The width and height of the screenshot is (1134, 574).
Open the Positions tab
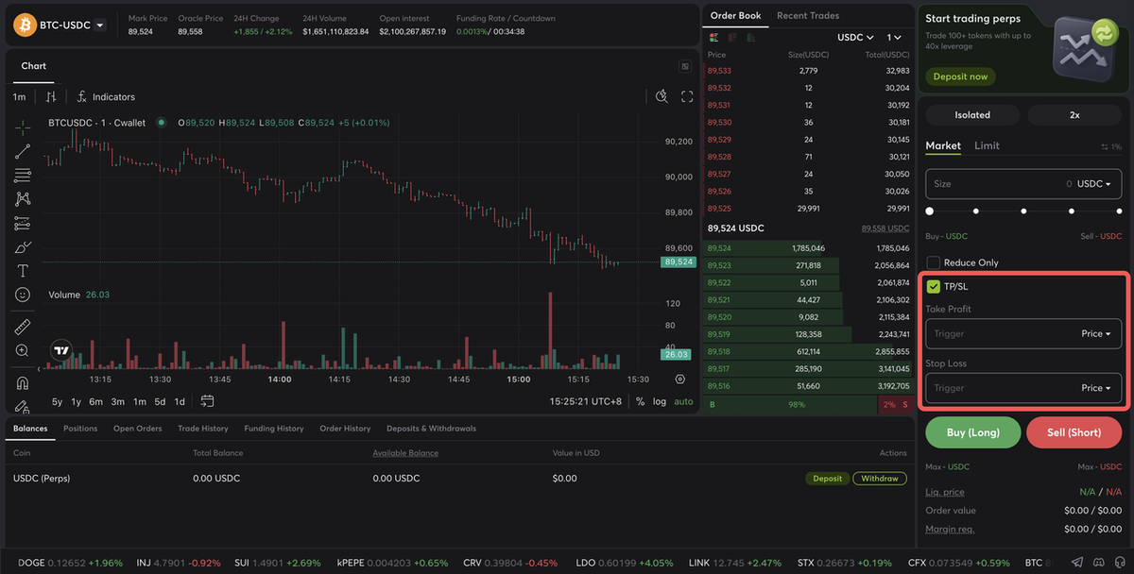tap(80, 429)
